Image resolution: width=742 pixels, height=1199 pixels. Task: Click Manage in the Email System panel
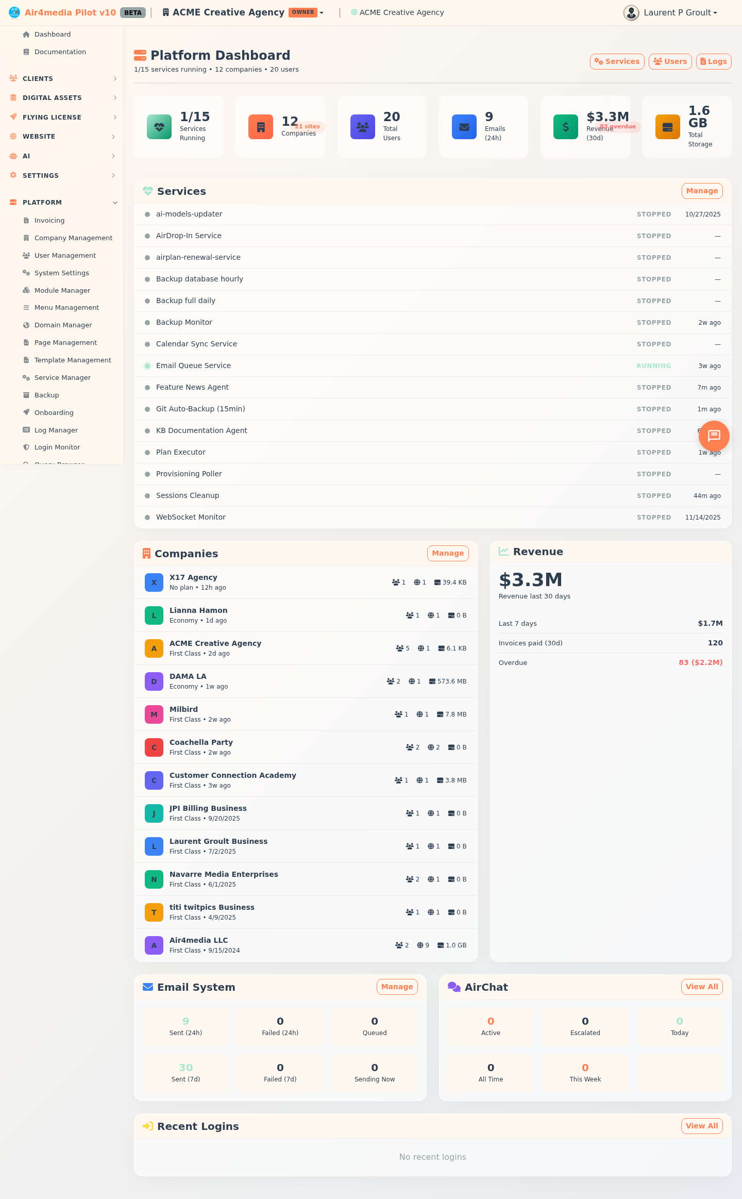(397, 987)
